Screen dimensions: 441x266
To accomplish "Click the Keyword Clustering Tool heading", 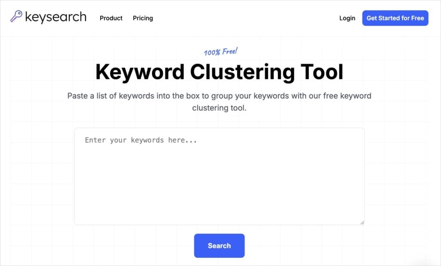I will pos(220,71).
